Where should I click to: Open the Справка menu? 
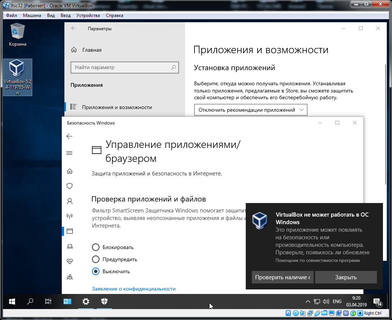coord(115,15)
